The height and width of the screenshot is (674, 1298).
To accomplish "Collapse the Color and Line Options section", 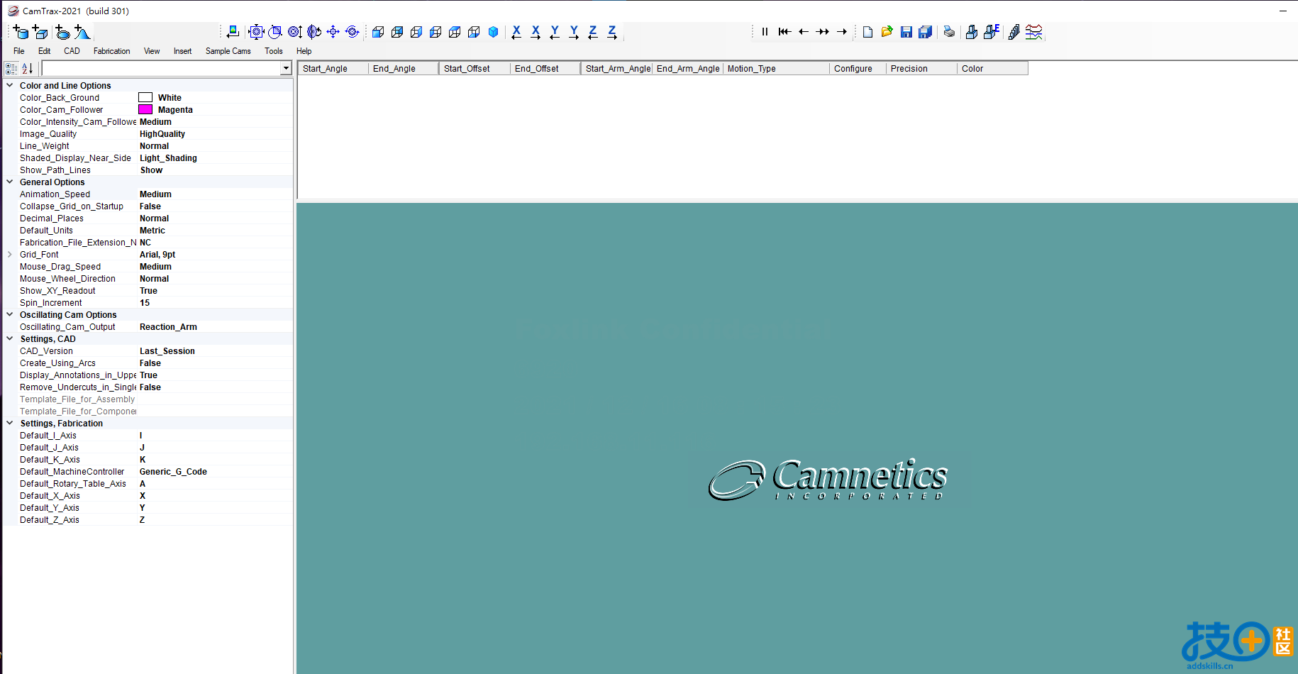I will [10, 85].
